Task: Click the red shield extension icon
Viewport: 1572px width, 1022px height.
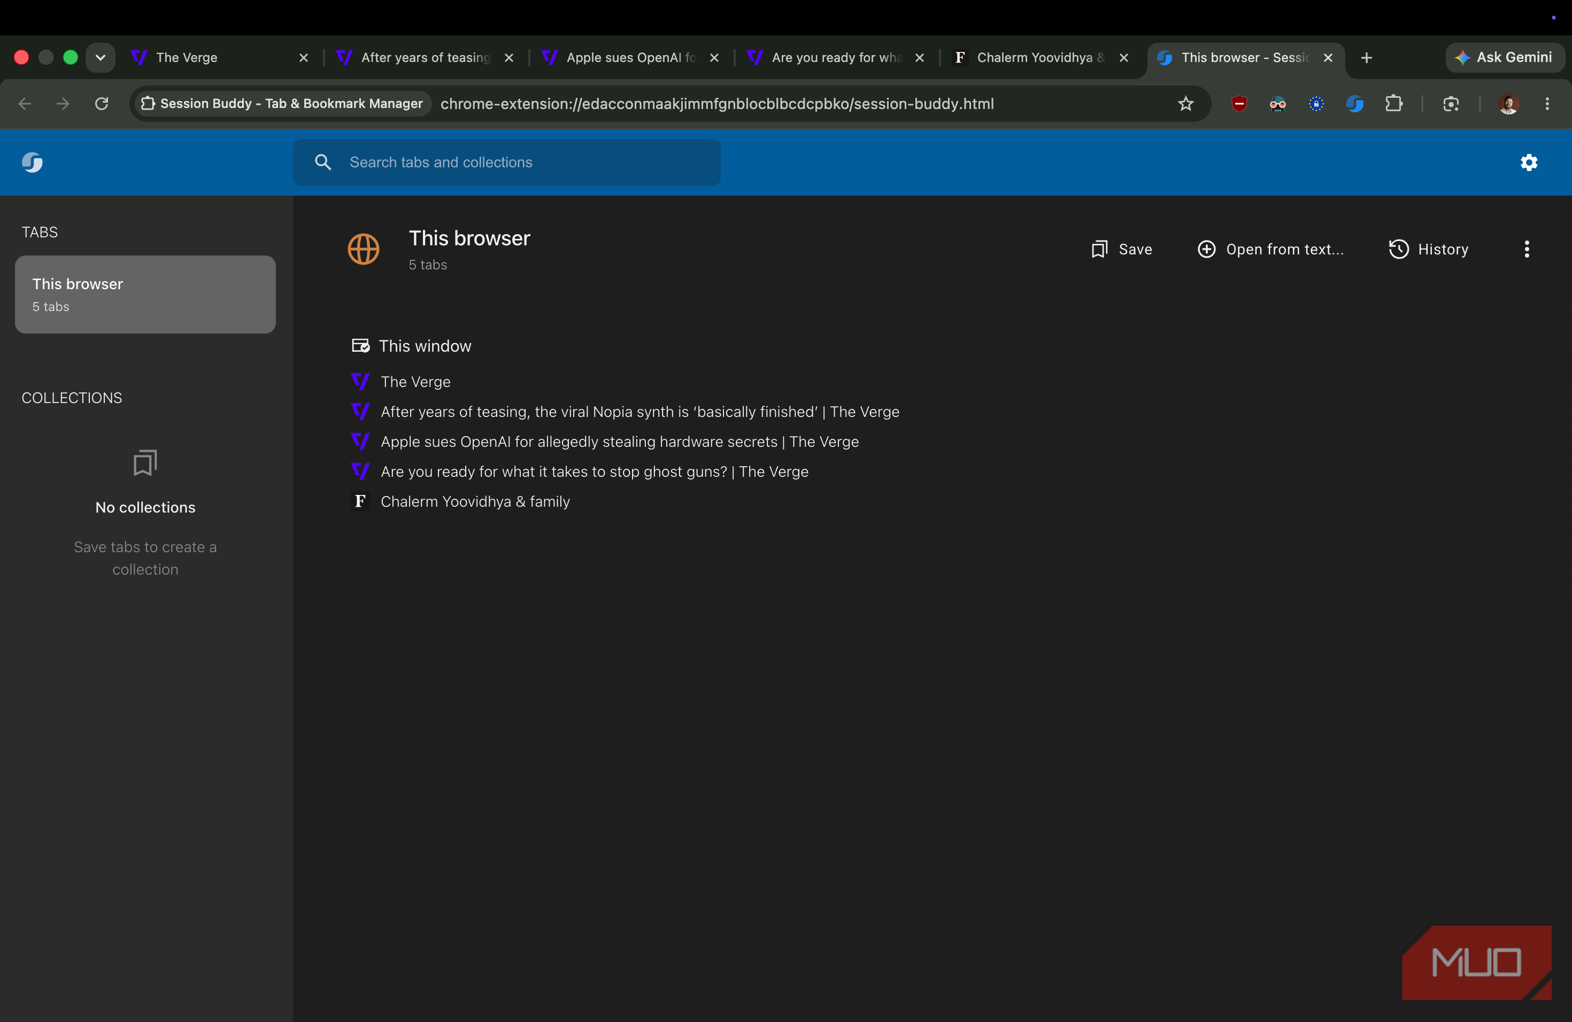Action: (x=1239, y=104)
